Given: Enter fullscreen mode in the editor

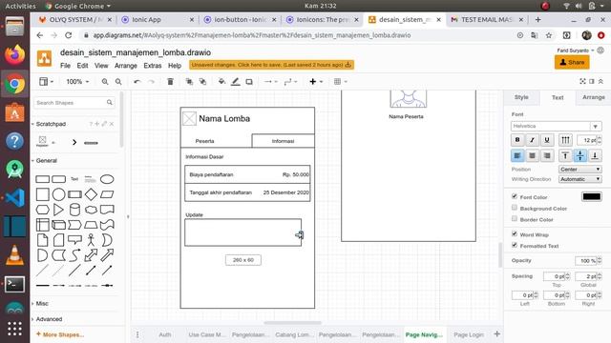Looking at the screenshot, I should [582, 81].
